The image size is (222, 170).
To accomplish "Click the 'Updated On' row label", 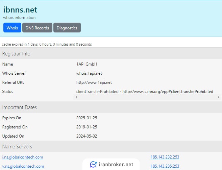I will click(x=13, y=136).
